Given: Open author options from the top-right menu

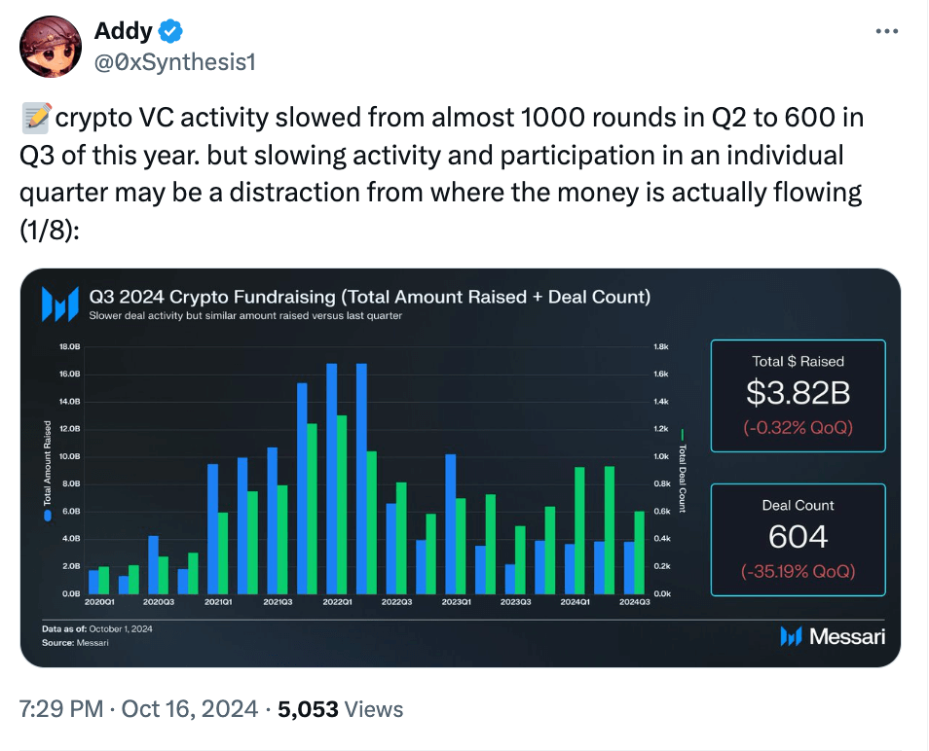Looking at the screenshot, I should click(x=887, y=30).
